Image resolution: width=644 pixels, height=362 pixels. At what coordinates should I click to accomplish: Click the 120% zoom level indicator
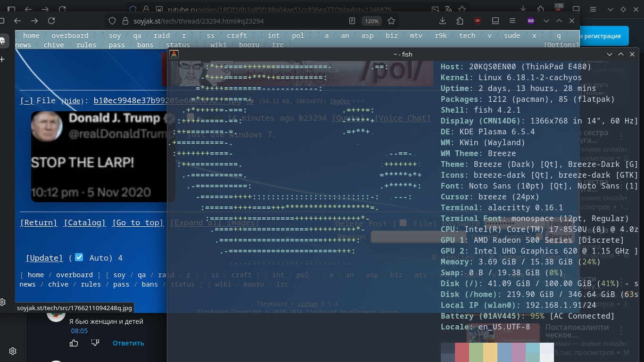(x=372, y=21)
